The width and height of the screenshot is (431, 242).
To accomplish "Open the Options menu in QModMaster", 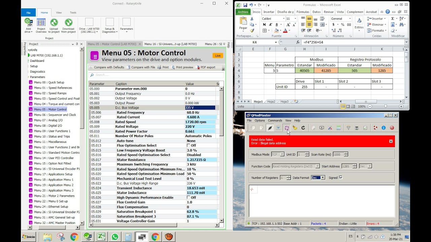I will point(260,120).
